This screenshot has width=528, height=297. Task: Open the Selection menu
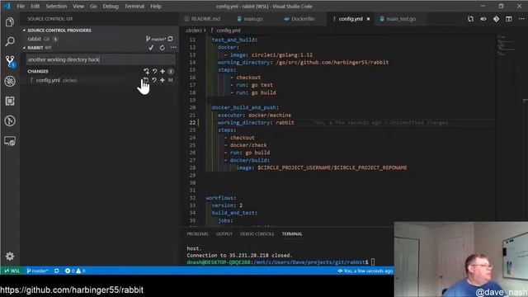click(56, 6)
